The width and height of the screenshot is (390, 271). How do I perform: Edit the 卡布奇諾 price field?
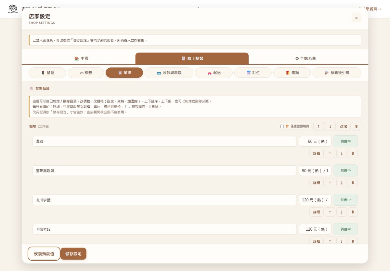(315, 229)
